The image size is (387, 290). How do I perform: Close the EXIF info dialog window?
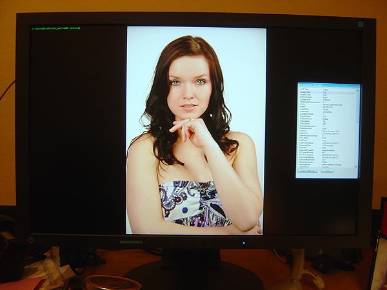359,86
